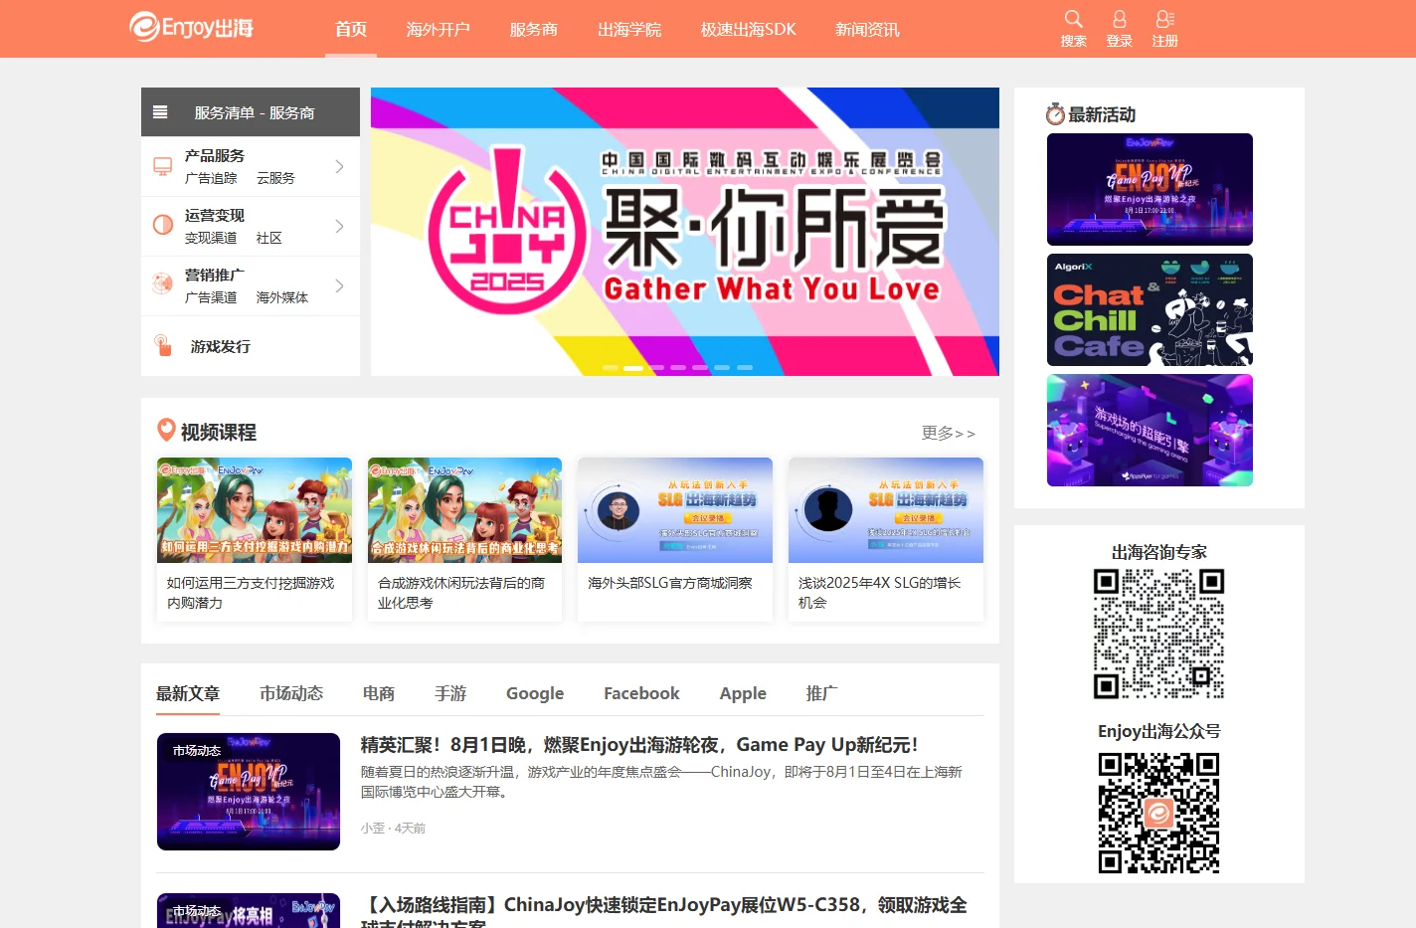Open 海外开户 in the navigation bar
Image resolution: width=1416 pixels, height=928 pixels.
pos(439,29)
